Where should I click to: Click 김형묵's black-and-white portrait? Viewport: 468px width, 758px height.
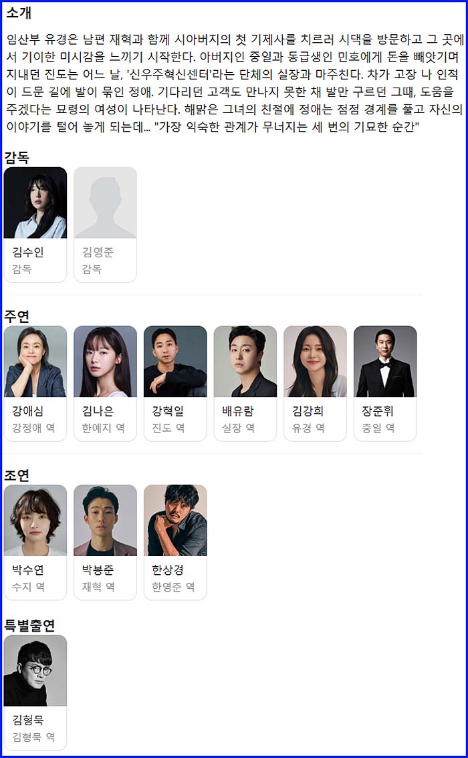click(35, 670)
